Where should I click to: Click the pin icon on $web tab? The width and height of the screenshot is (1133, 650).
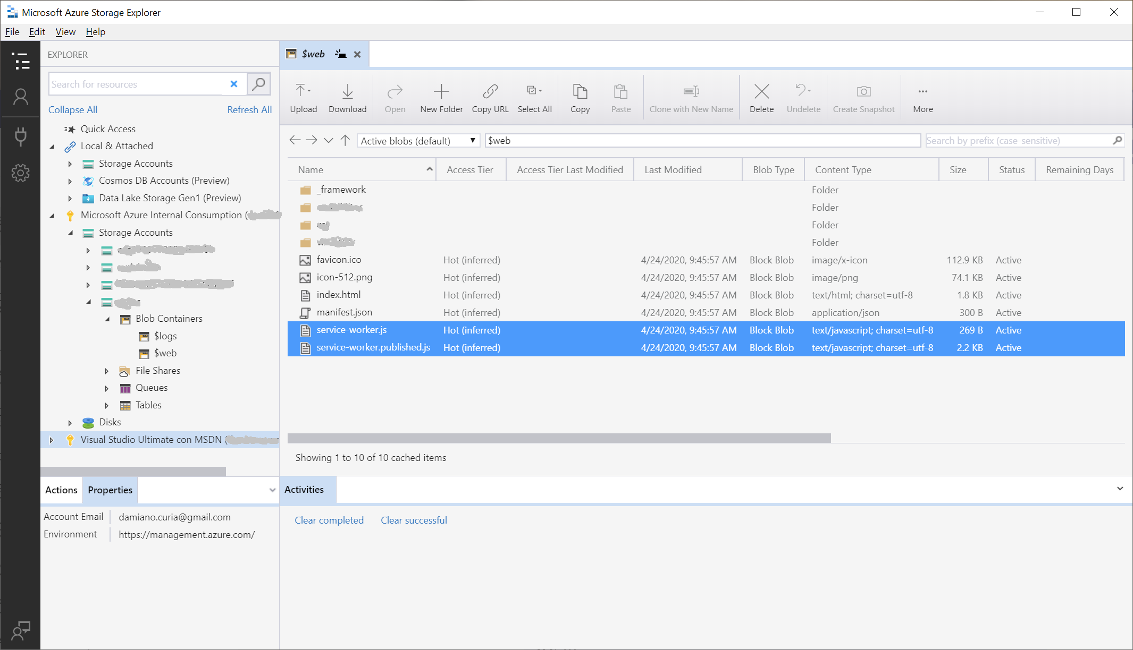(x=341, y=54)
